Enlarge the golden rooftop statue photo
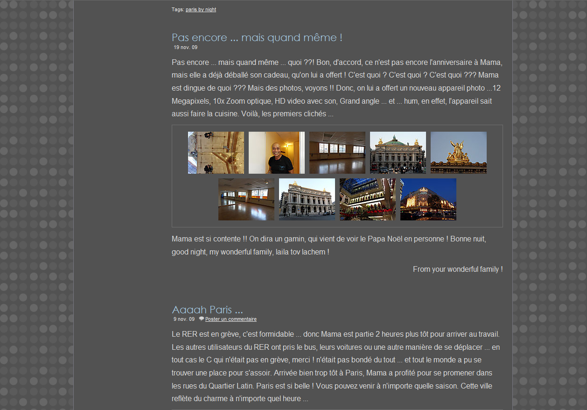 [x=458, y=153]
